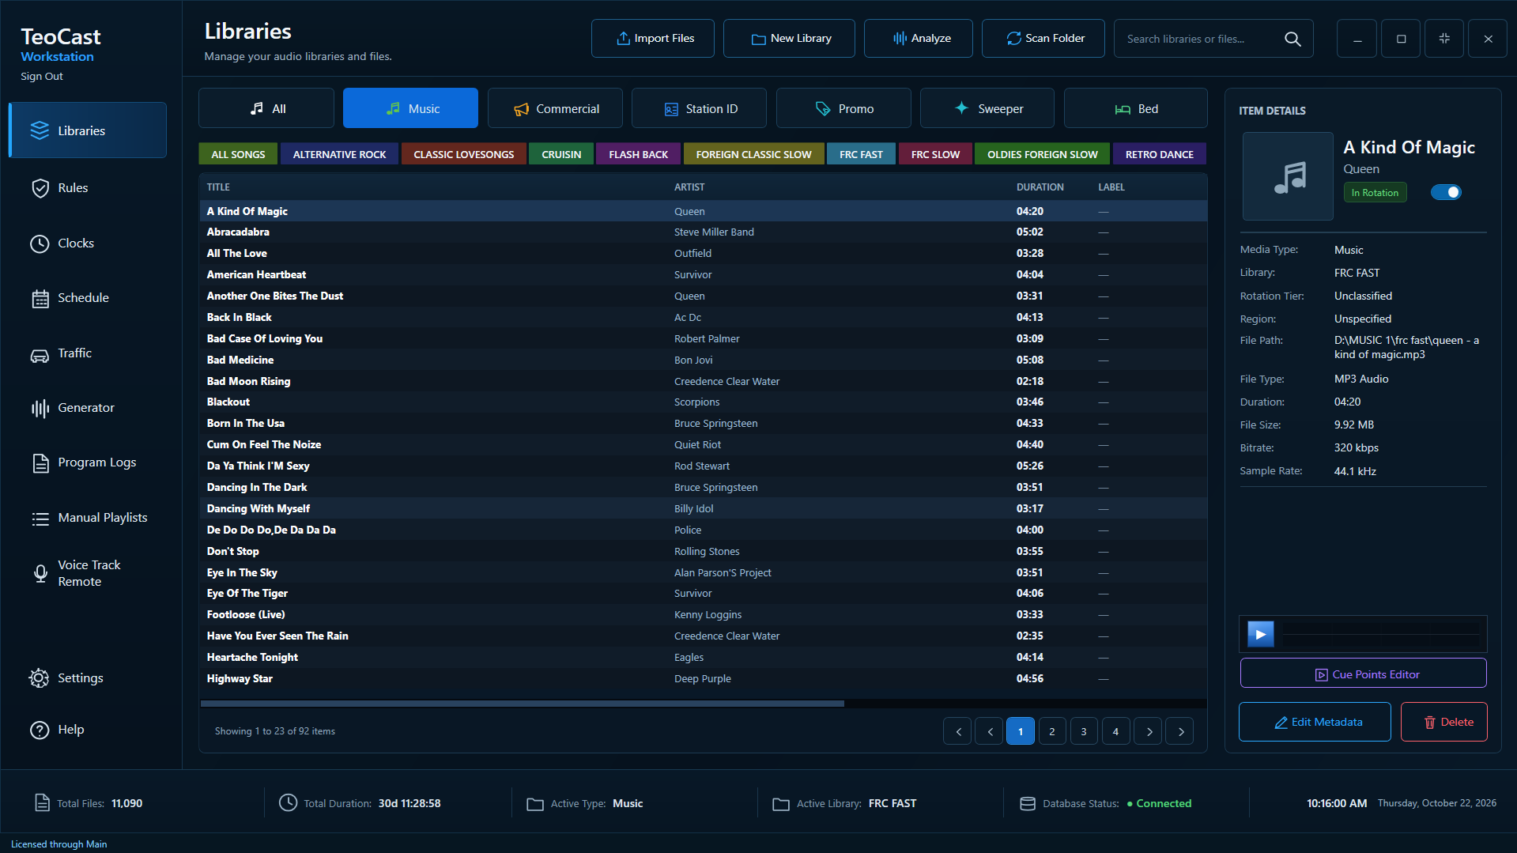Image resolution: width=1517 pixels, height=853 pixels.
Task: Create a New Library
Action: point(789,39)
